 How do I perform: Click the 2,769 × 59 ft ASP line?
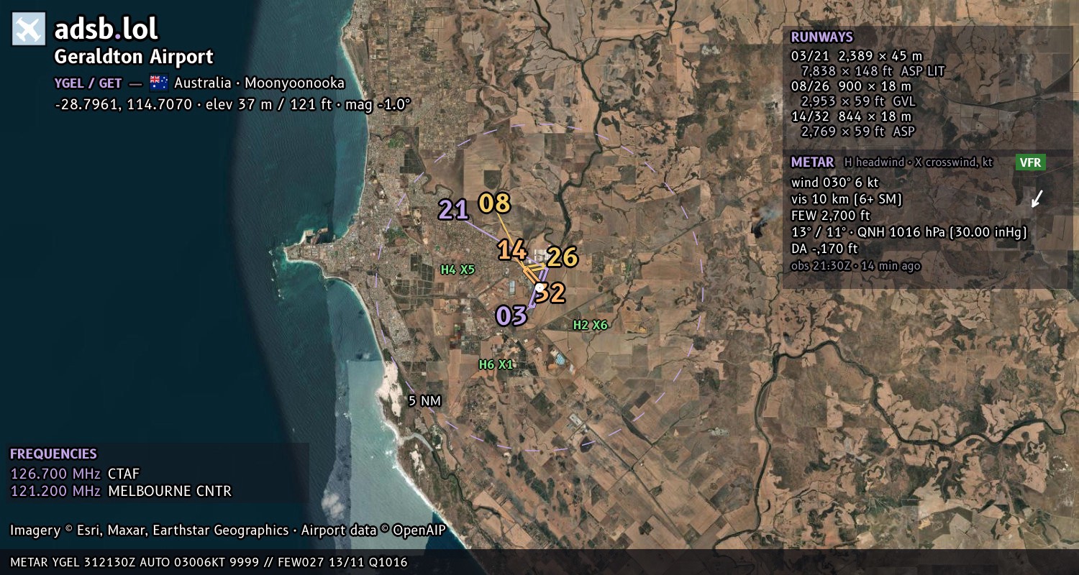tap(857, 132)
